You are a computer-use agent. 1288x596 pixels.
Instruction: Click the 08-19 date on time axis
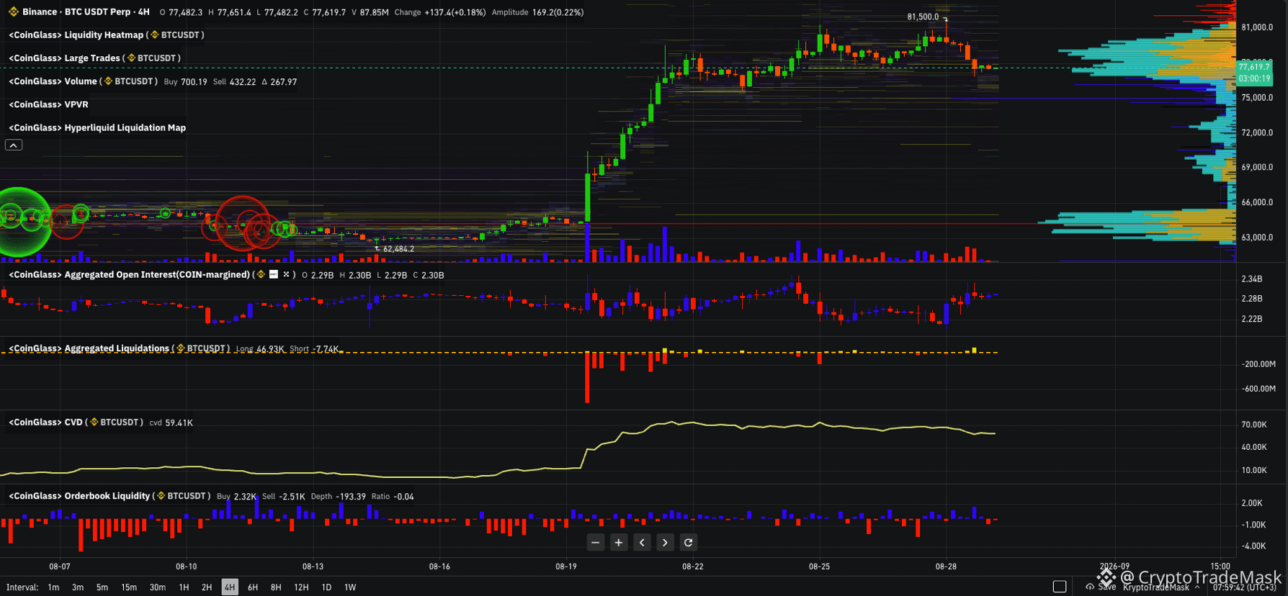click(x=566, y=566)
